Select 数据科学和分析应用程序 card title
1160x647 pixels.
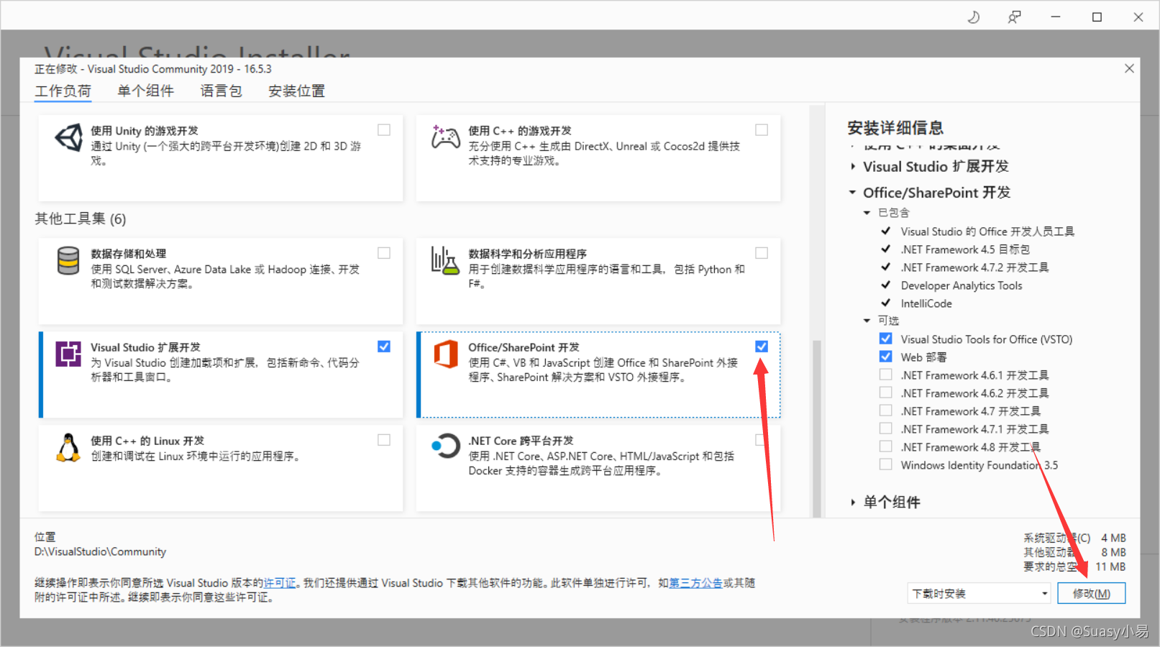[527, 254]
